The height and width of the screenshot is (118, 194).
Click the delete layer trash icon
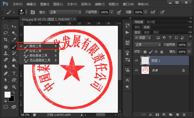tap(184, 115)
